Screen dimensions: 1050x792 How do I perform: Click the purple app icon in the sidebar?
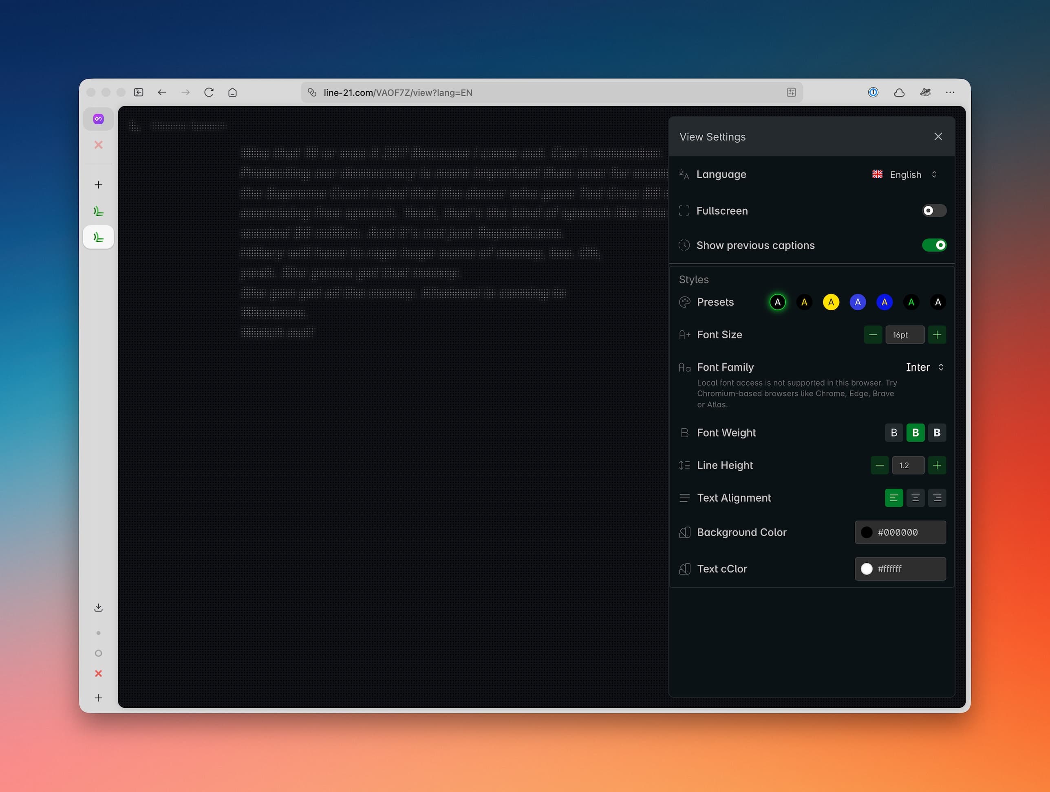98,118
